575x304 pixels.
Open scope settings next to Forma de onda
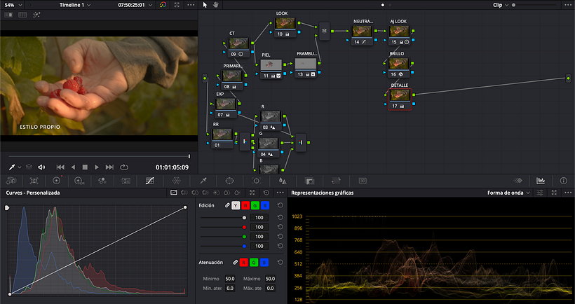(x=540, y=193)
